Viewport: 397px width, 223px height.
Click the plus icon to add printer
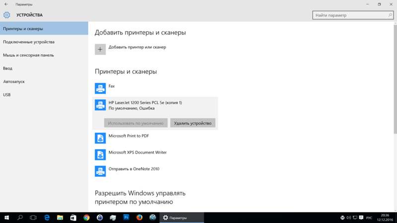click(x=100, y=49)
